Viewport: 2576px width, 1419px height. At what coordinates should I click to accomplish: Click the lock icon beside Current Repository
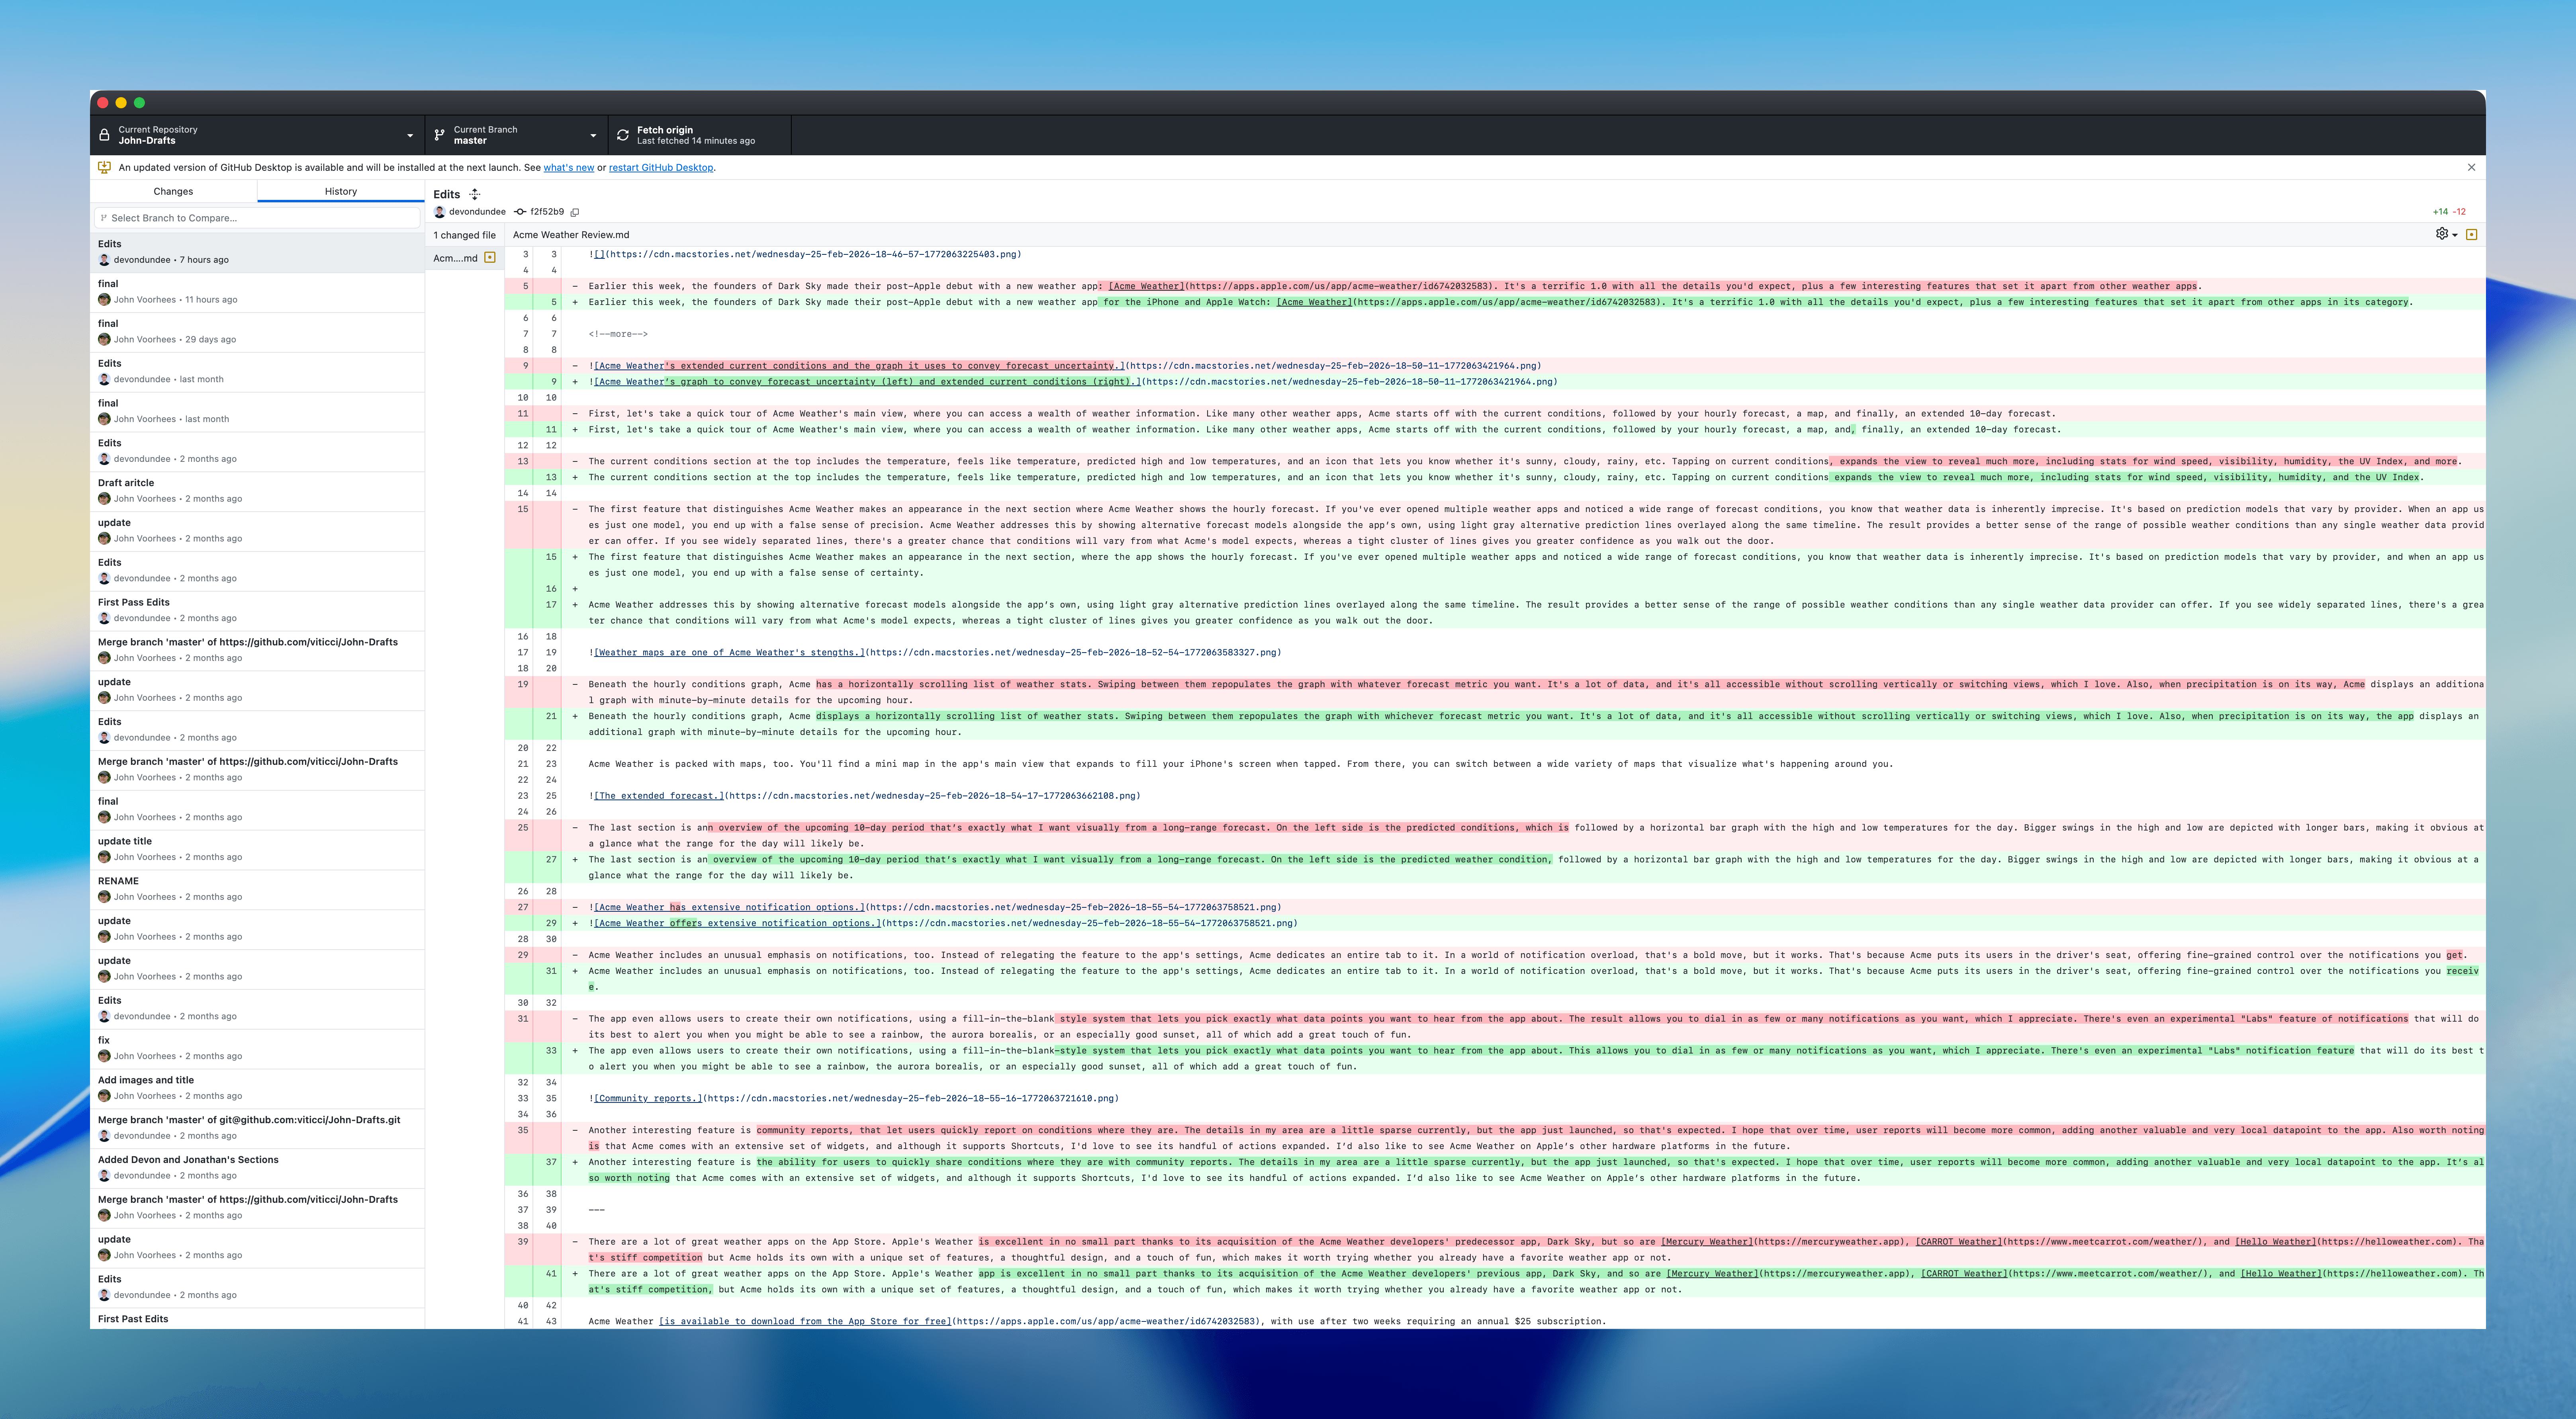(104, 135)
